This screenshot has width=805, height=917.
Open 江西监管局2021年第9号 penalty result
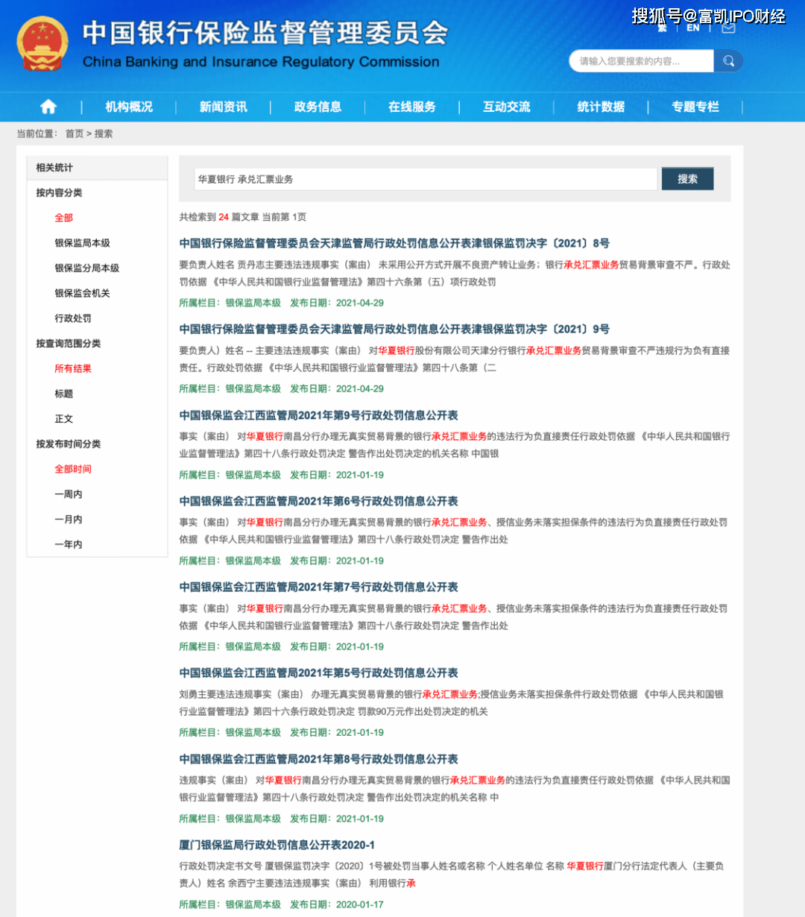[x=318, y=415]
